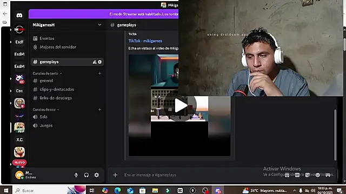This screenshot has height=194, width=346.
Task: Click the streamer mode enabled banner
Action: pyautogui.click(x=103, y=14)
